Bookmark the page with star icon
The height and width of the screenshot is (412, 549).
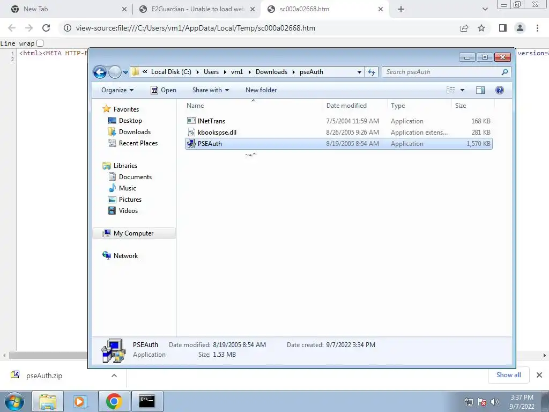point(481,28)
